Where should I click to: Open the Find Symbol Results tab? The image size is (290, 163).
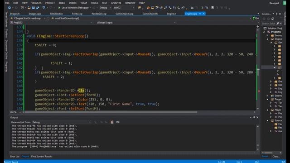coord(42,157)
